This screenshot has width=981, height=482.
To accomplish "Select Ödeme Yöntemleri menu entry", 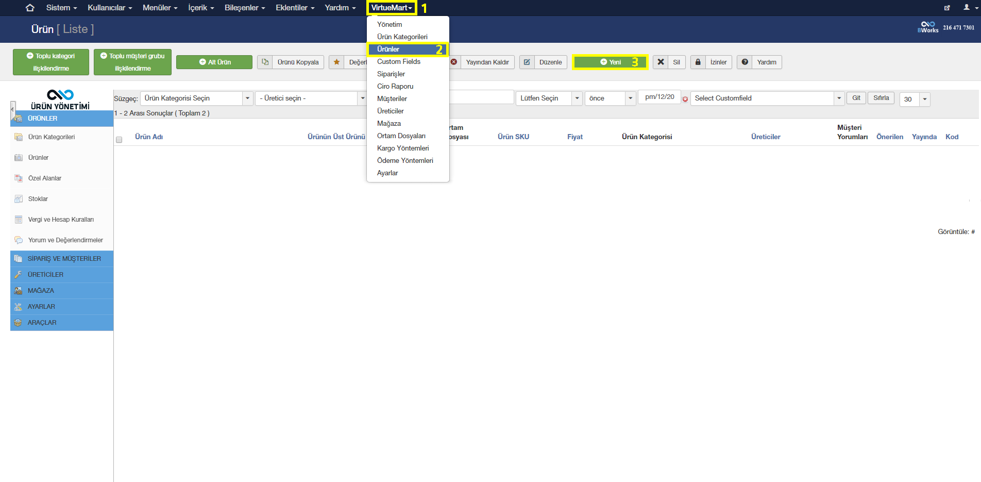I will (405, 160).
